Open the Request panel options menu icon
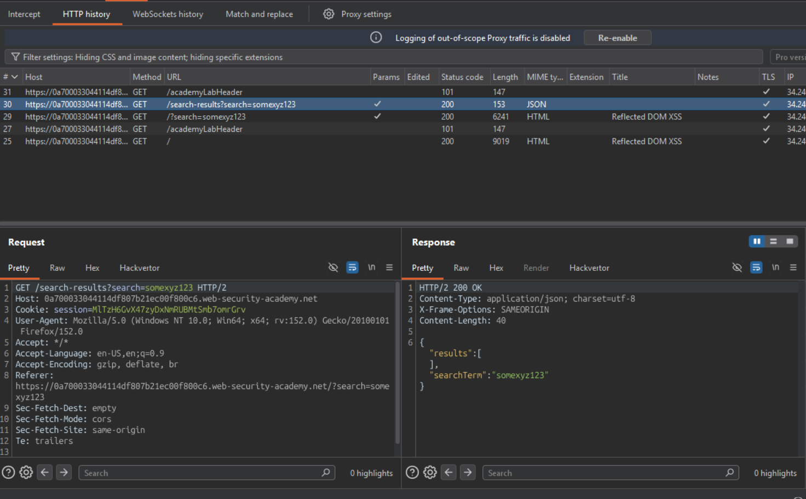Image resolution: width=806 pixels, height=499 pixels. [x=389, y=268]
